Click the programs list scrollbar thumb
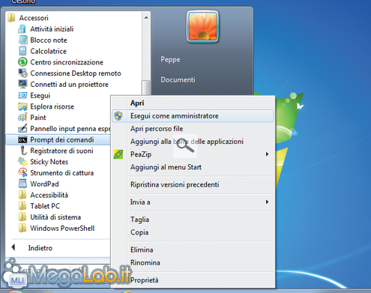 (146, 88)
